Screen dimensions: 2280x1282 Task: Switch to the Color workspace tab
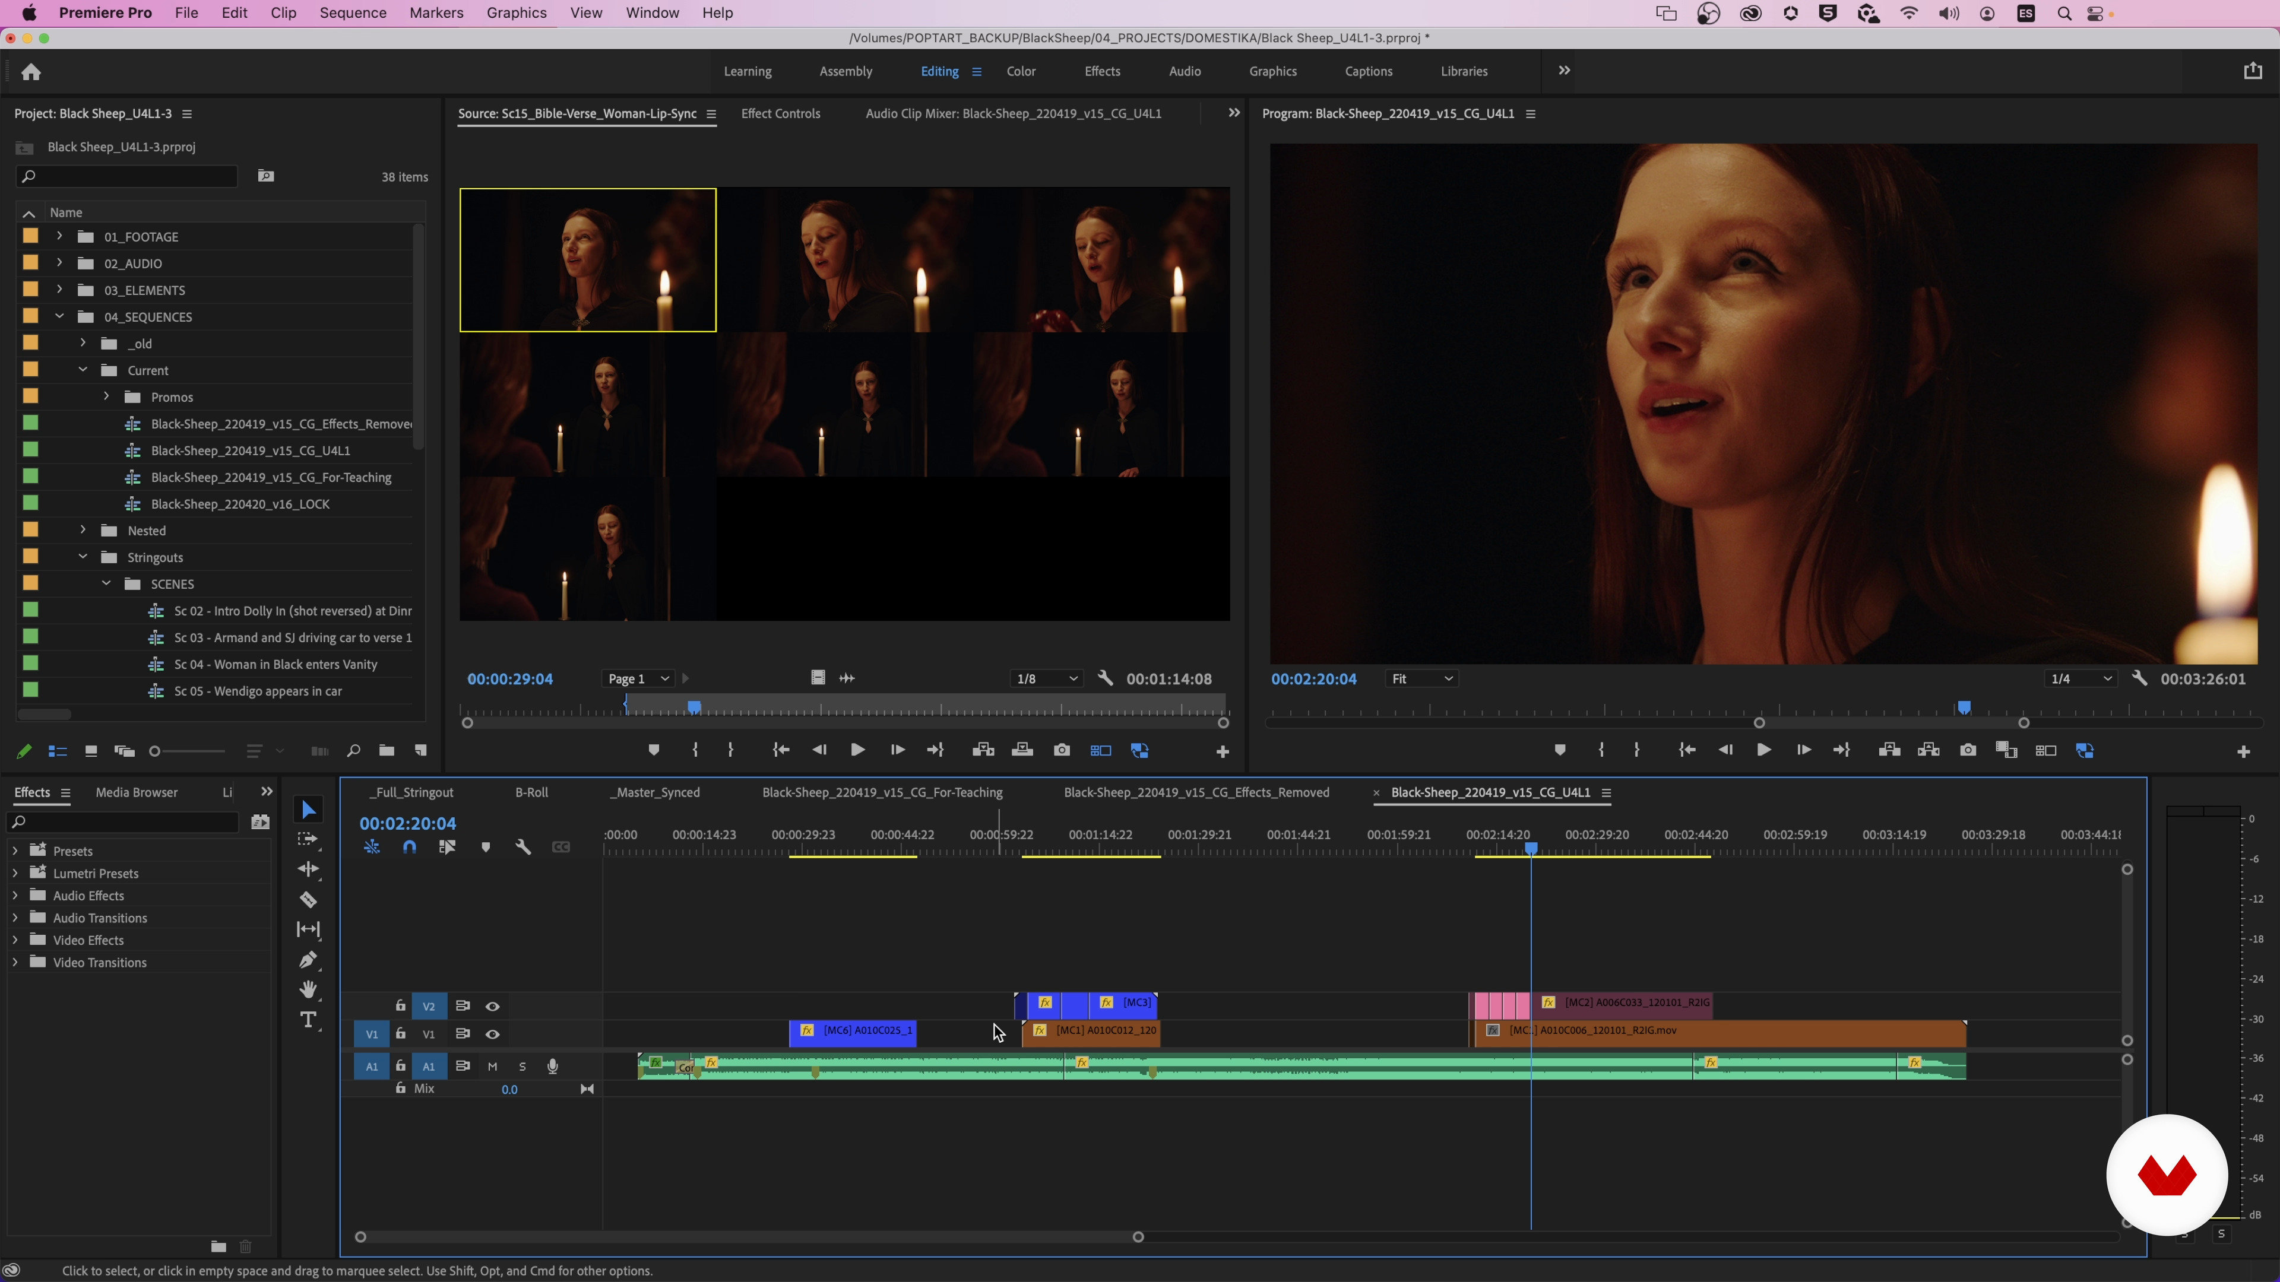click(1021, 71)
